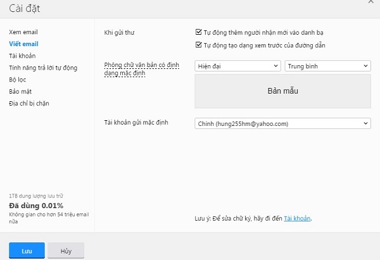Image resolution: width=380 pixels, height=260 pixels.
Task: Toggle Tự động tạo dạng xem trước của đường dẫn
Action: coord(199,45)
